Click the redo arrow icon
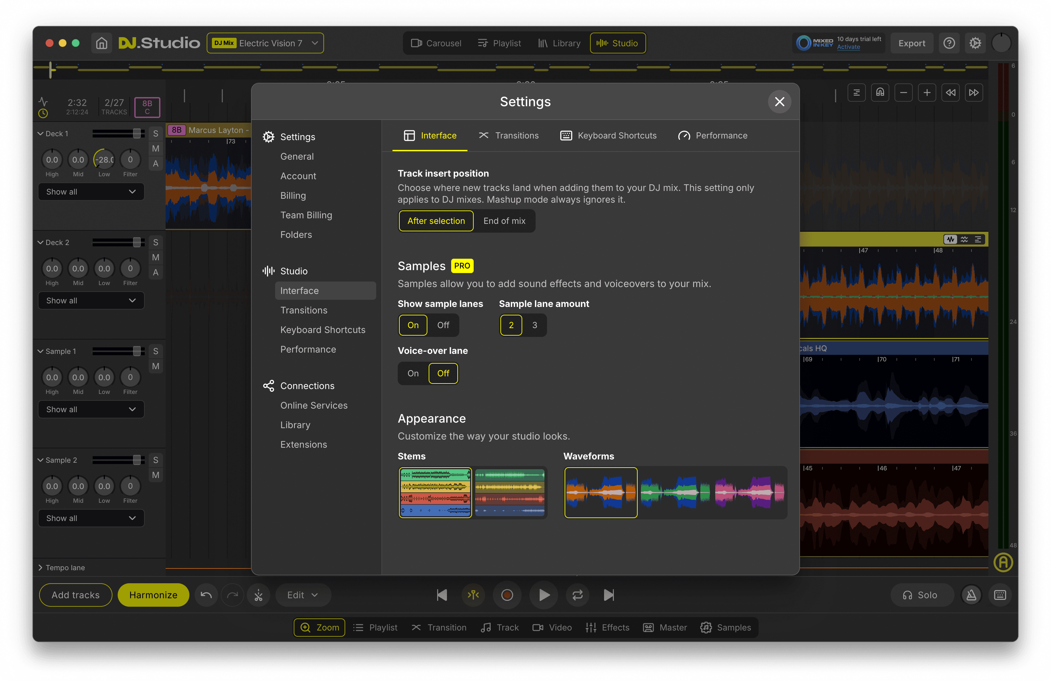The image size is (1051, 681). (x=232, y=595)
